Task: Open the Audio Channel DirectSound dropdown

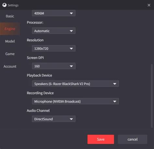Action: click(54, 119)
